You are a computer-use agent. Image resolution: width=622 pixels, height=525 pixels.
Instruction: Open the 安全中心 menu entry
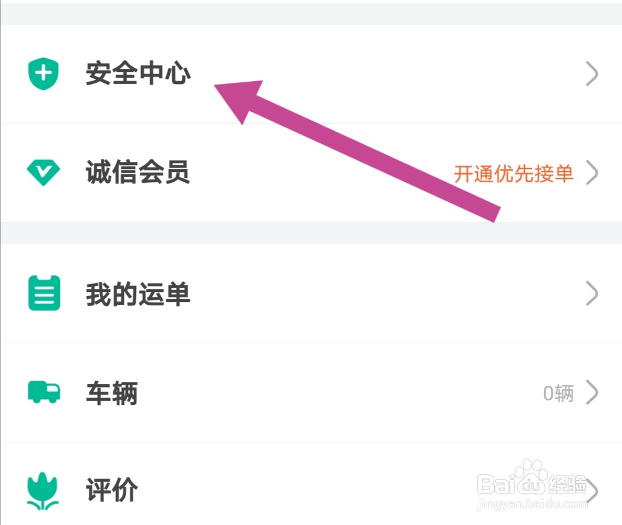click(x=138, y=74)
